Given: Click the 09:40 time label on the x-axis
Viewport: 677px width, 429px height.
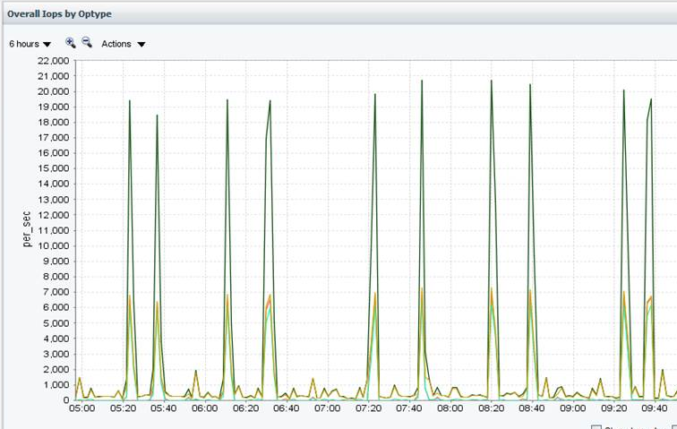Looking at the screenshot, I should point(655,408).
